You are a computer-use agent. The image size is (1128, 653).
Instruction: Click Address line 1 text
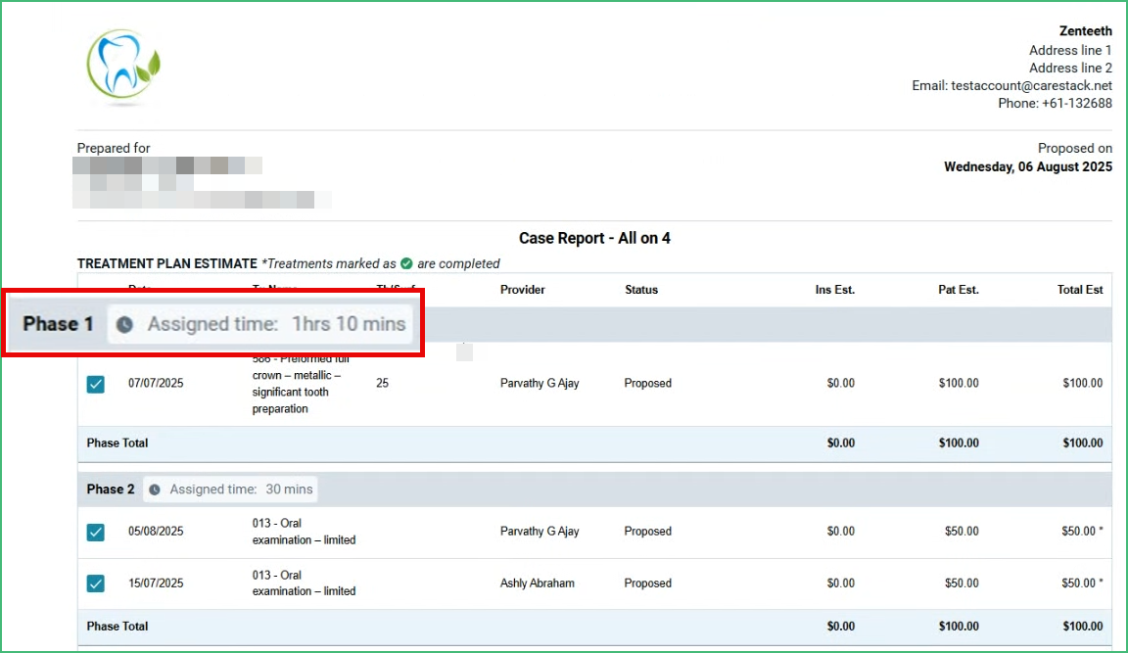(x=1070, y=50)
